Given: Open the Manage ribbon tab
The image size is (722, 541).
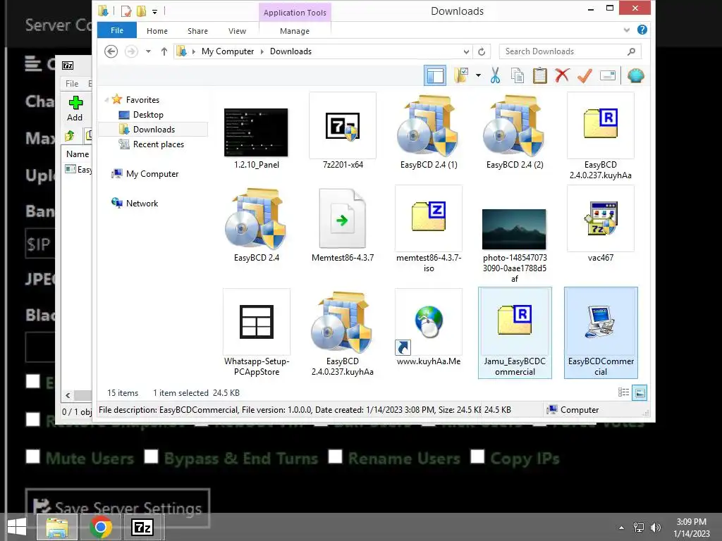Looking at the screenshot, I should [x=295, y=31].
